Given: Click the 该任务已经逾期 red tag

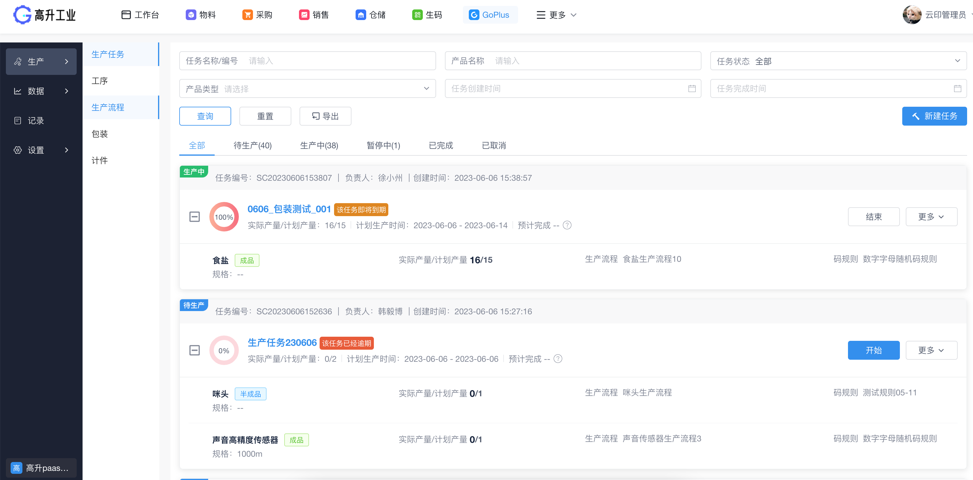Looking at the screenshot, I should 346,343.
